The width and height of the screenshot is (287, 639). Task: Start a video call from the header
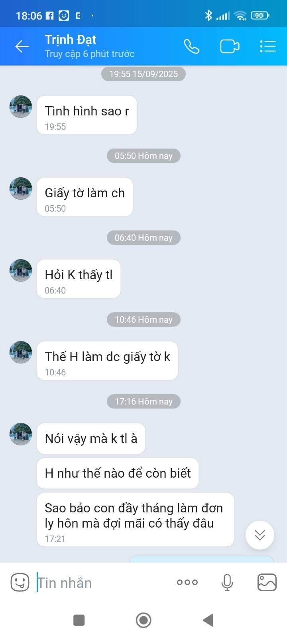[230, 46]
